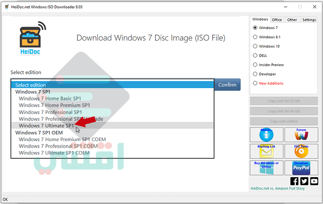Open the About info icon button
Image resolution: width=323 pixels, height=204 pixels.
266,135
